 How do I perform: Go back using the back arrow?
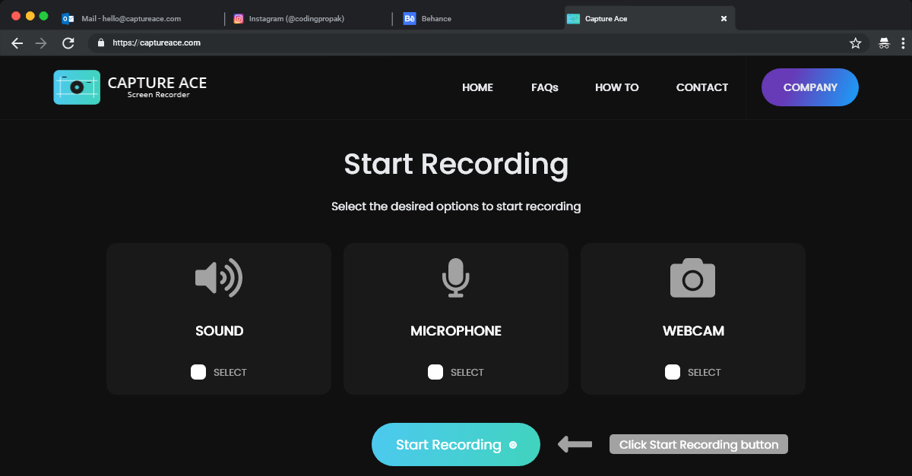click(17, 43)
